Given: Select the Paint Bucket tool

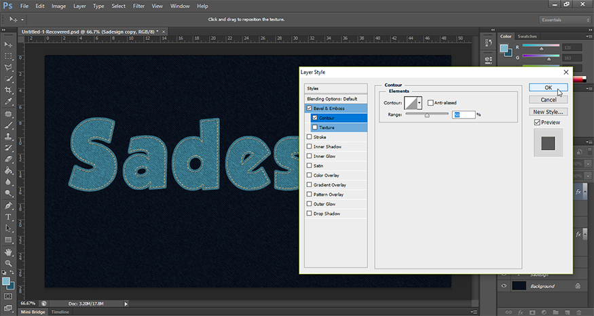Looking at the screenshot, I should pyautogui.click(x=8, y=171).
